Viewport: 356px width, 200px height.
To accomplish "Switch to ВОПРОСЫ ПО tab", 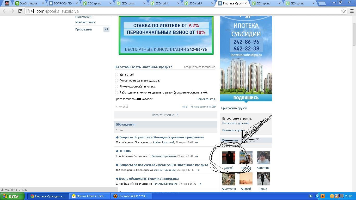I will [64, 3].
